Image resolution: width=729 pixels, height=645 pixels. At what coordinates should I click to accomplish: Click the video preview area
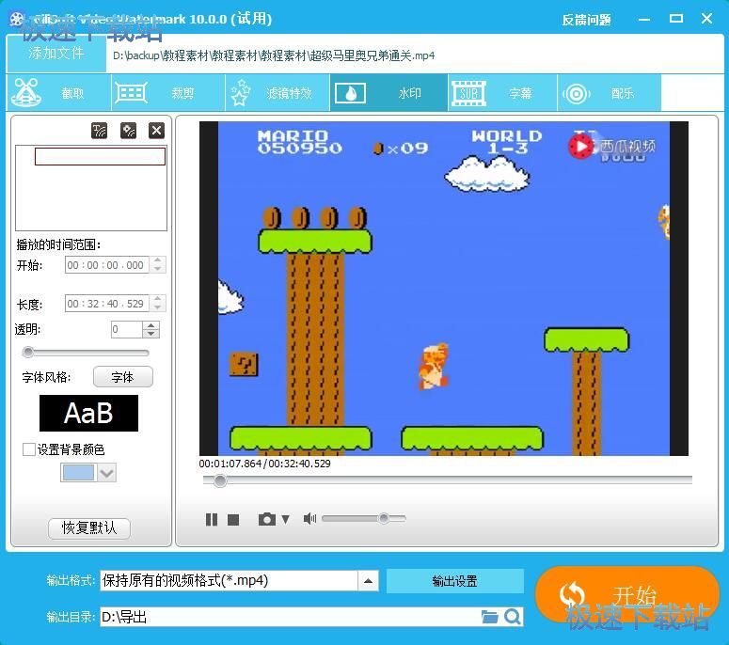click(x=444, y=289)
